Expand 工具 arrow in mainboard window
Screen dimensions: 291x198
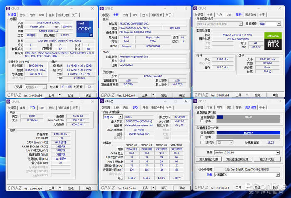click(x=153, y=95)
